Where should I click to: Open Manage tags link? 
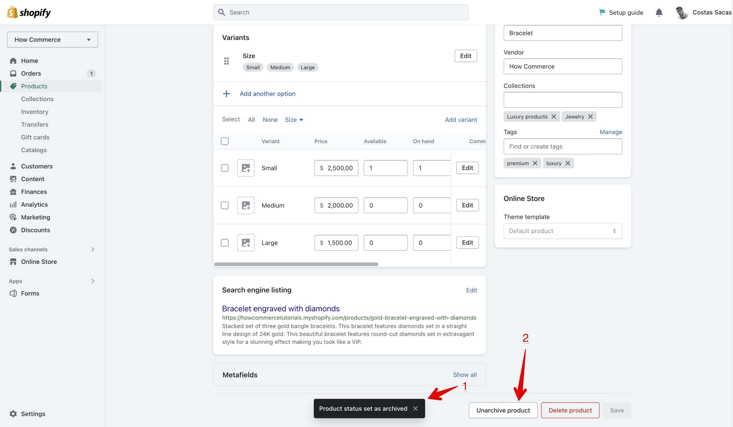[x=611, y=132]
